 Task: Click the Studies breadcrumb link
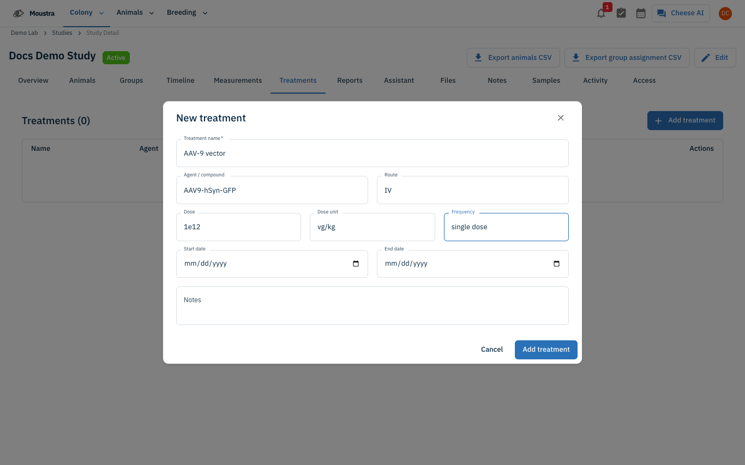pos(62,33)
